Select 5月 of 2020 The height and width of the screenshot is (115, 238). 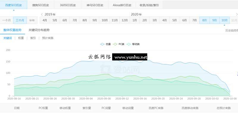click(175, 20)
